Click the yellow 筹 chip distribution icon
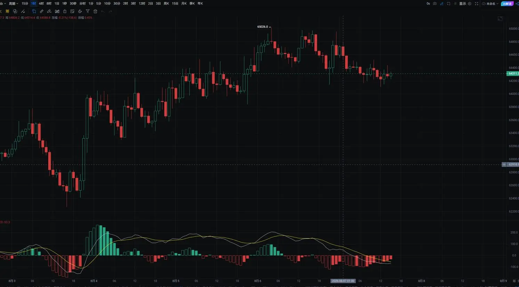Viewport: 519px width, 287px height. (x=7, y=11)
